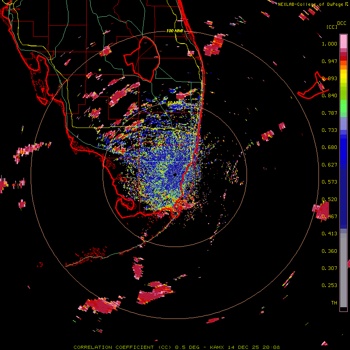The image size is (350, 350).
Task: Click the 0.360 scale value
Action: tap(329, 251)
